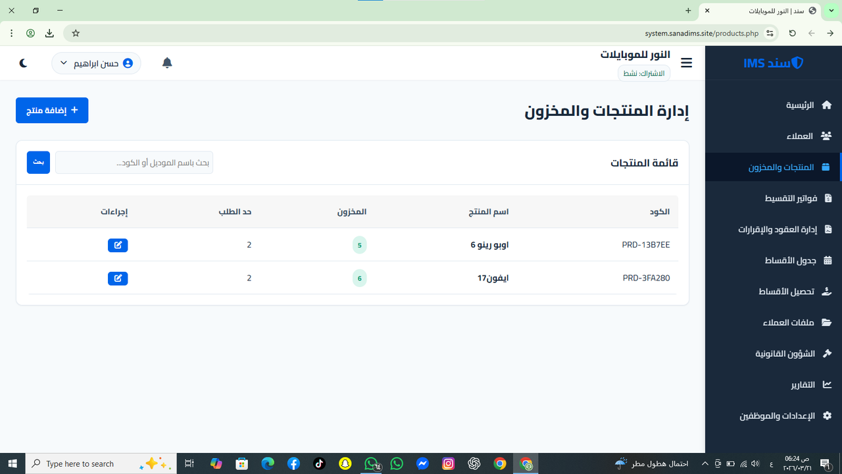Click the box icon beside المنتجات والمخزون
Image resolution: width=842 pixels, height=474 pixels.
click(827, 167)
